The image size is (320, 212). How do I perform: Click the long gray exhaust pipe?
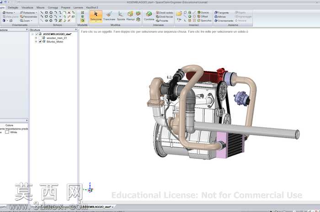(x=247, y=130)
